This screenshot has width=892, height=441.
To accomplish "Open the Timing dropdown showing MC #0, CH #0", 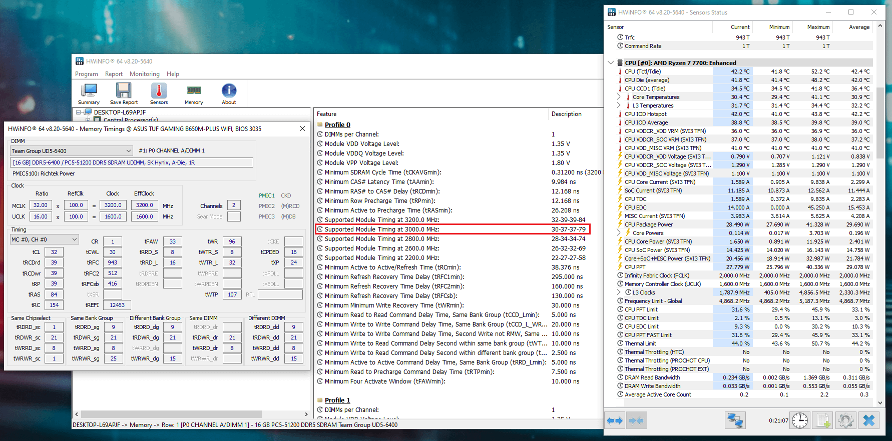I will pos(45,239).
